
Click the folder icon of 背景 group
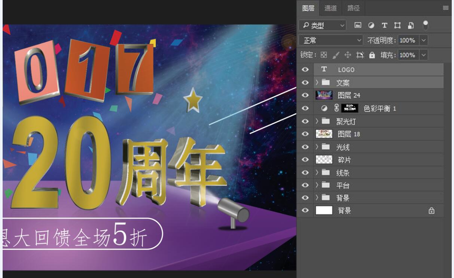(x=326, y=198)
